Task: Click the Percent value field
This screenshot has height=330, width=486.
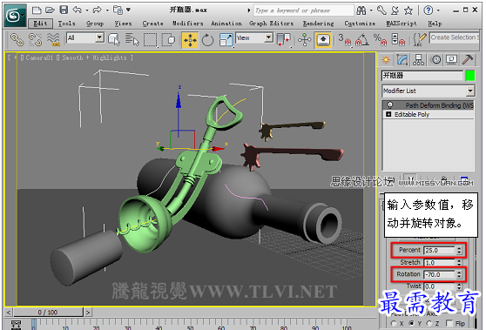Action: tap(439, 251)
